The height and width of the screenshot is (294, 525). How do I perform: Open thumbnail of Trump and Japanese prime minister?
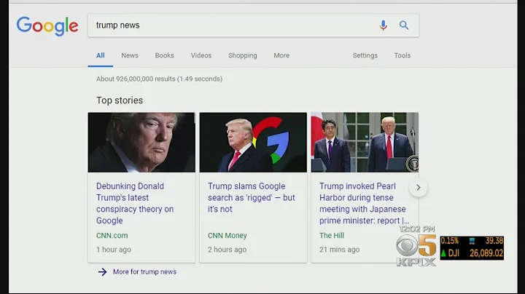(365, 143)
